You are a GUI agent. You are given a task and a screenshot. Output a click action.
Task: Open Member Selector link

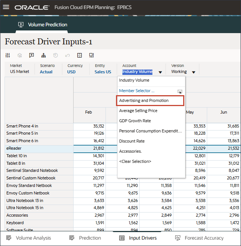pos(137,91)
